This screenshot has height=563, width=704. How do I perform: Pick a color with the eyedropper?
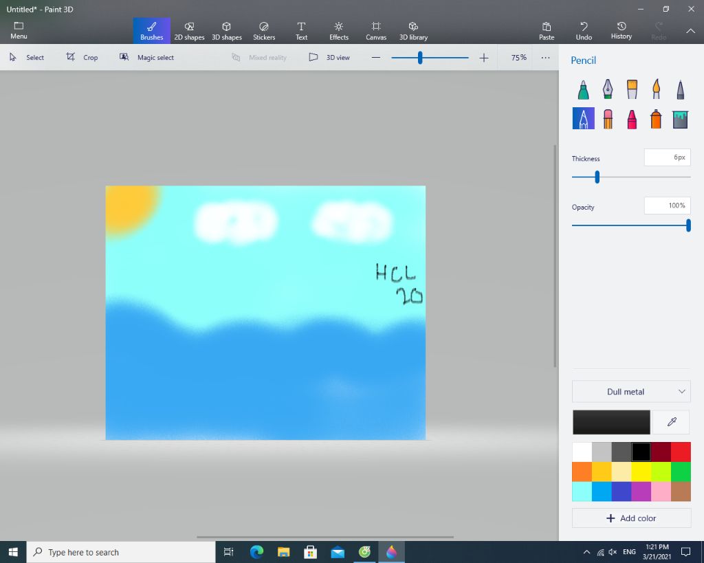[x=672, y=421]
